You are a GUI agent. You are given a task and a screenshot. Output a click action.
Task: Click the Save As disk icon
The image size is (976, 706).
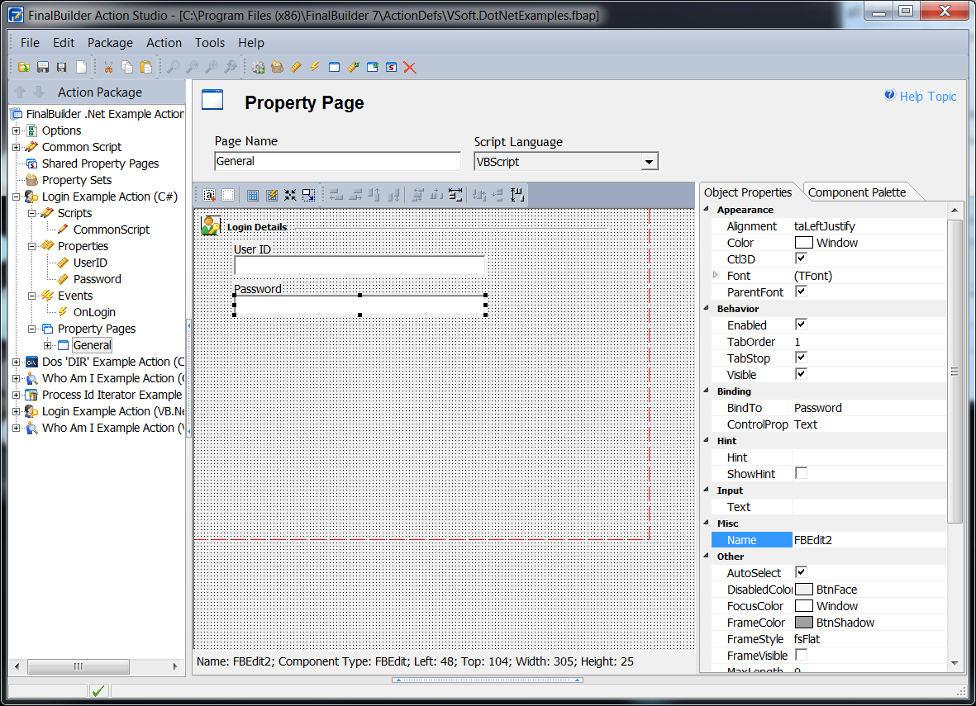[62, 67]
